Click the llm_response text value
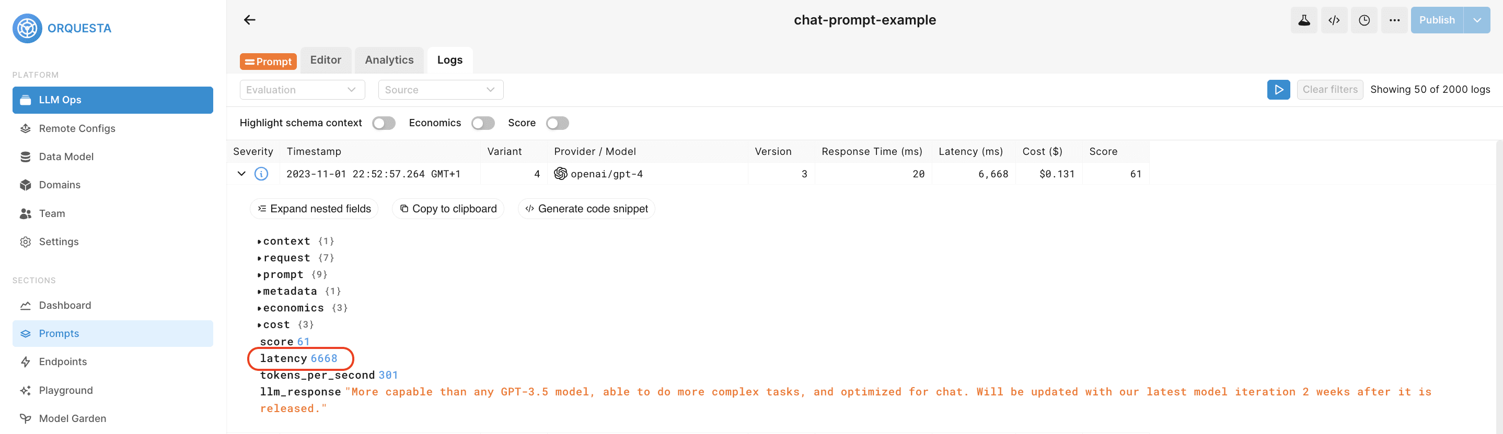Viewport: 1503px width, 434px height. (x=846, y=401)
